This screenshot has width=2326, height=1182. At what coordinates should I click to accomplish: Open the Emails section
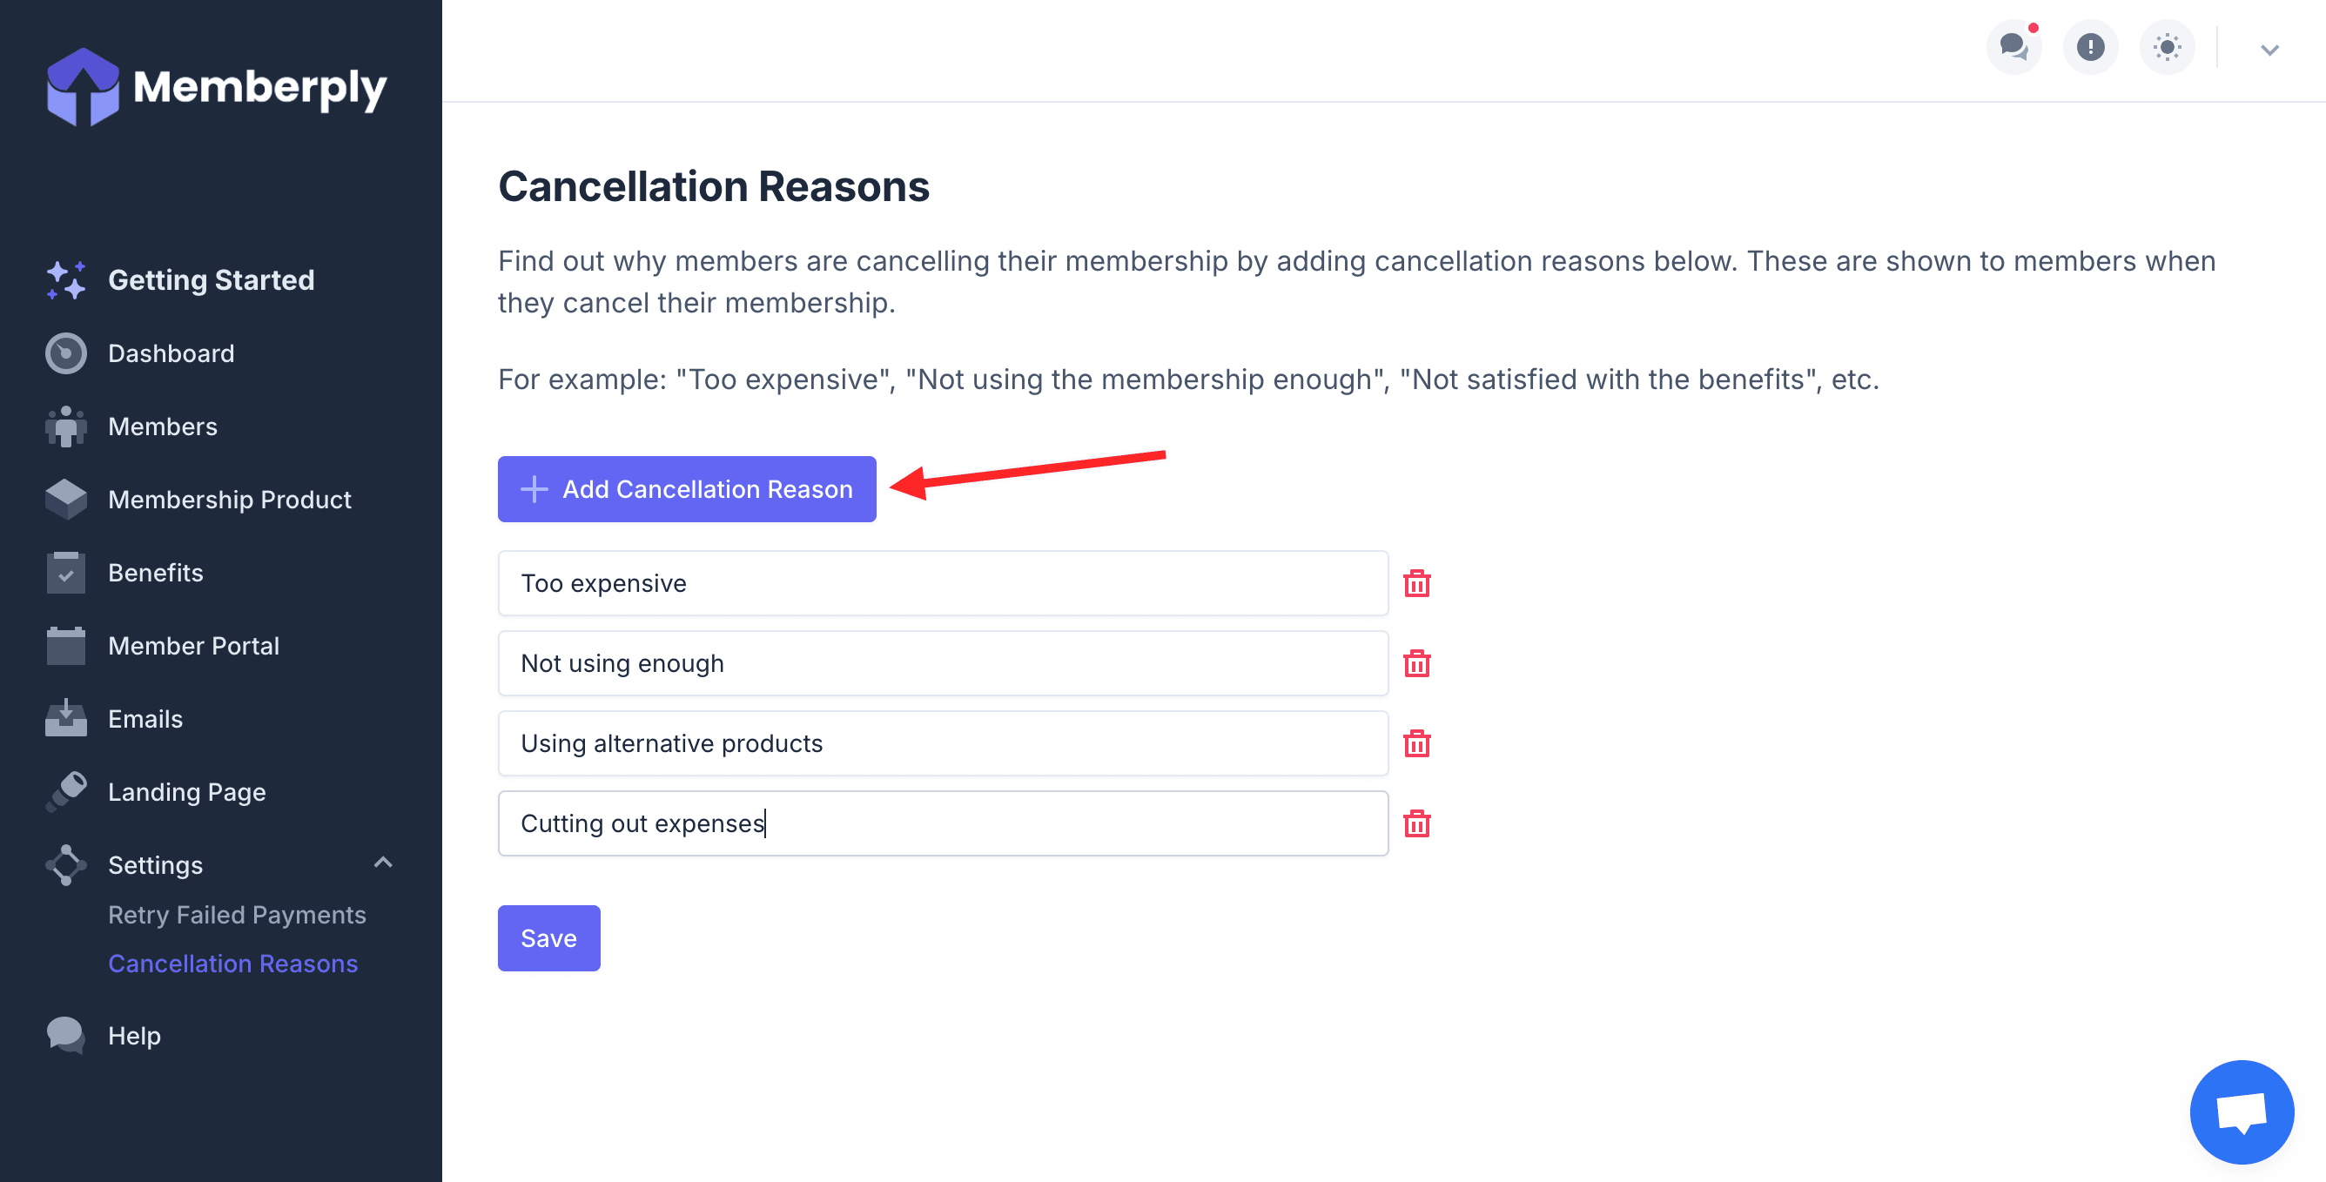pyautogui.click(x=145, y=719)
